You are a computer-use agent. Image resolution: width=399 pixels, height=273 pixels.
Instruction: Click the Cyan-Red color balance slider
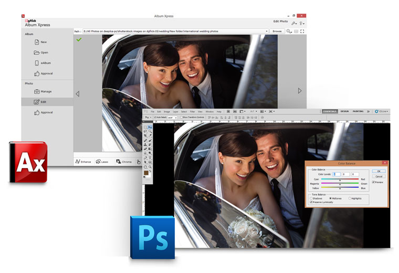click(340, 179)
